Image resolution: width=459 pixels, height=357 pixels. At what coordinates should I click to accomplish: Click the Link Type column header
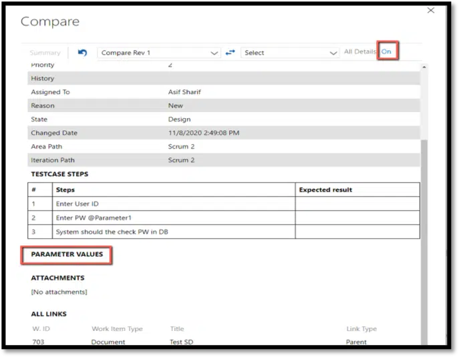[362, 329]
